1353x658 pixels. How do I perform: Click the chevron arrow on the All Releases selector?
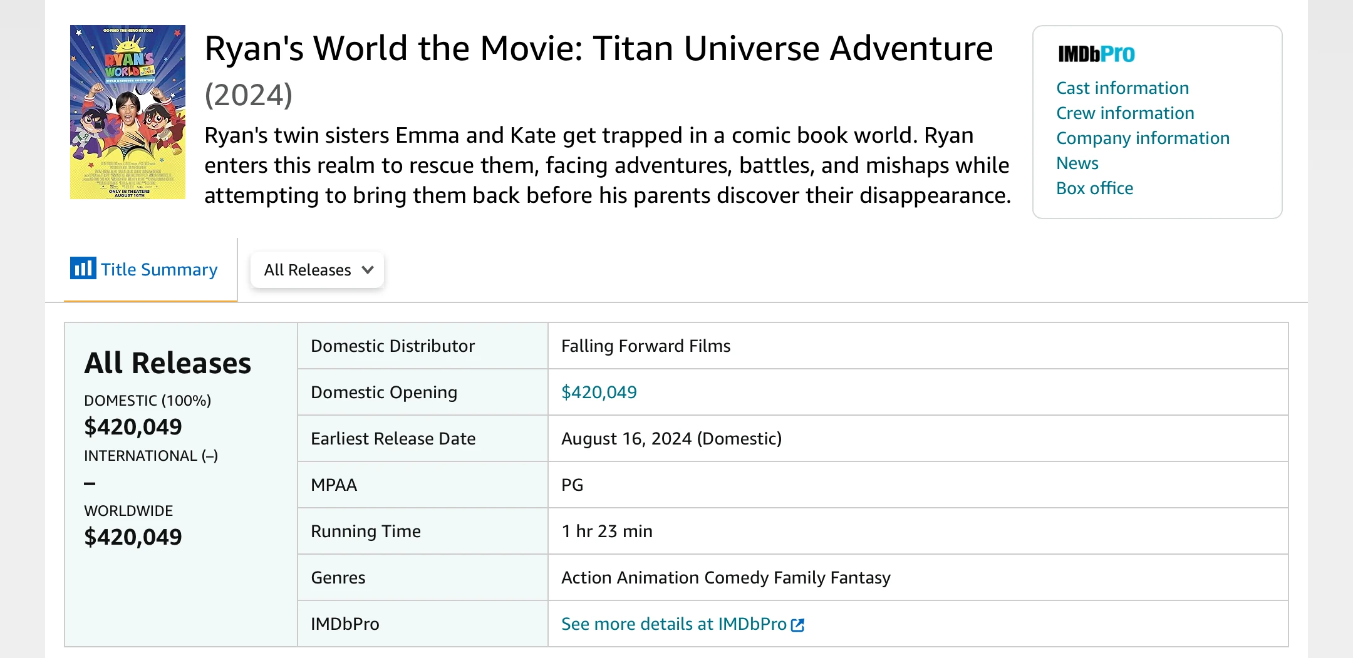click(368, 270)
